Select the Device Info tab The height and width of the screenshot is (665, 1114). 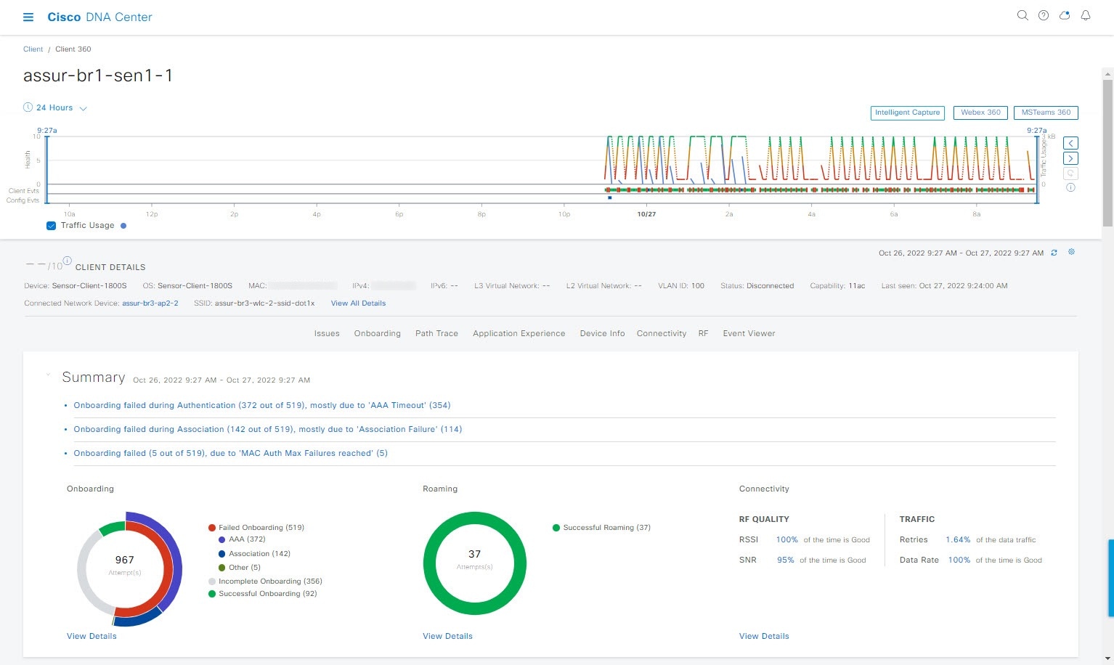[602, 333]
